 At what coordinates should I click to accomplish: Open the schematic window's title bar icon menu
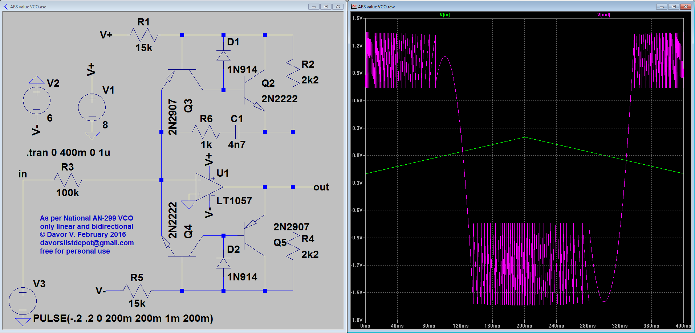pos(5,7)
